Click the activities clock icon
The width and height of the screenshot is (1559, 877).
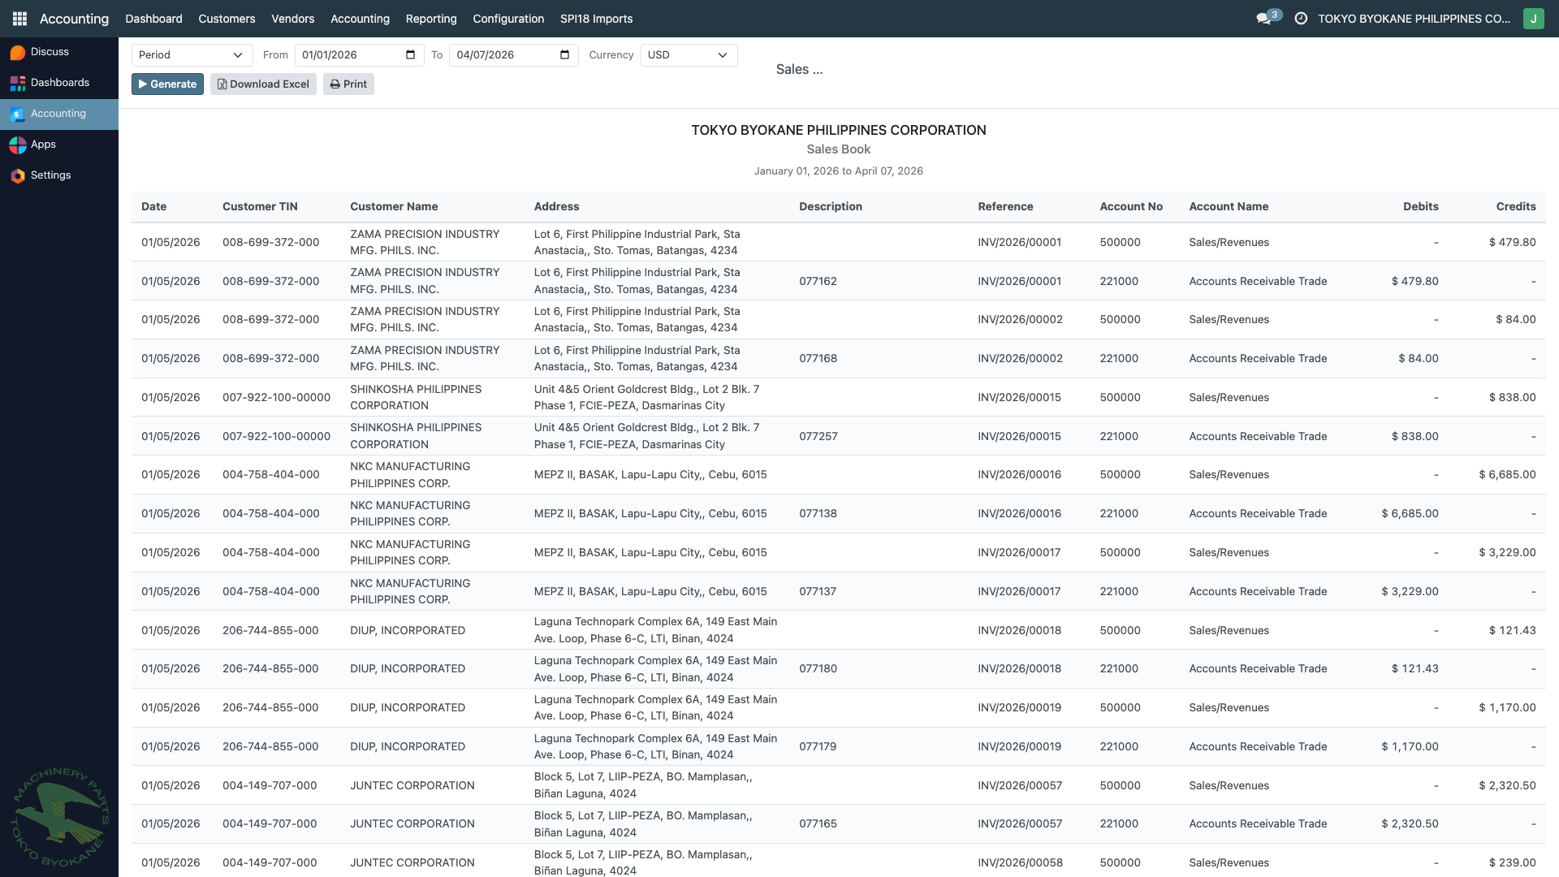pyautogui.click(x=1301, y=18)
